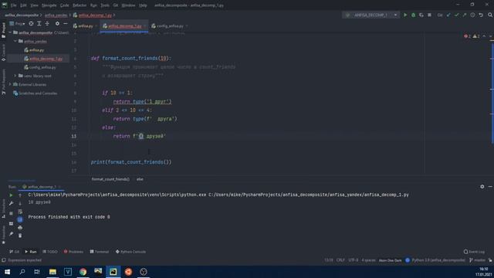Switch to the anfisa.py editor tab

tap(84, 26)
